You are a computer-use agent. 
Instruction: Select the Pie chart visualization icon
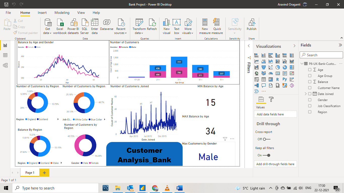[278, 67]
